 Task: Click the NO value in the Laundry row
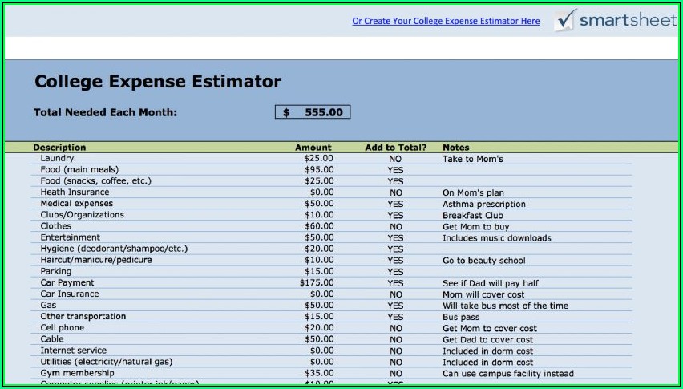point(395,159)
